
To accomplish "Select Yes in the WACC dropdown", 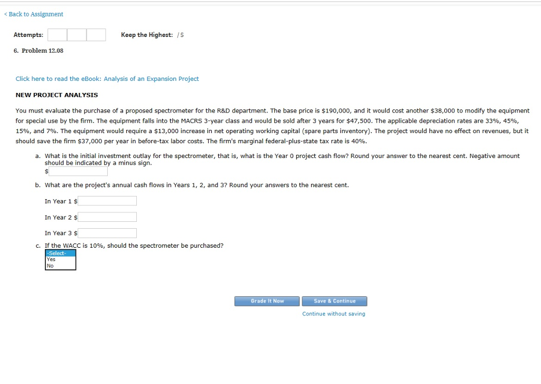I will pos(60,259).
